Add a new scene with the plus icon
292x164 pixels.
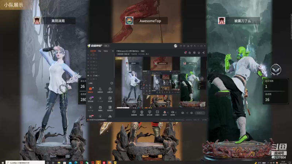point(113,51)
